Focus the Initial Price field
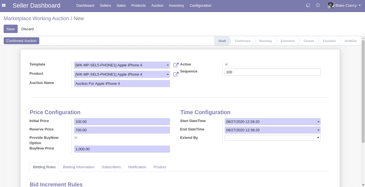The width and height of the screenshot is (365, 187). pyautogui.click(x=122, y=122)
